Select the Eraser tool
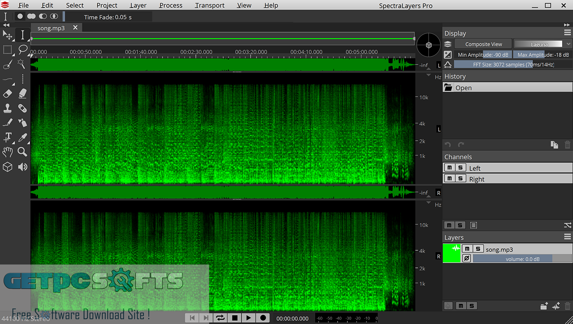 point(7,94)
